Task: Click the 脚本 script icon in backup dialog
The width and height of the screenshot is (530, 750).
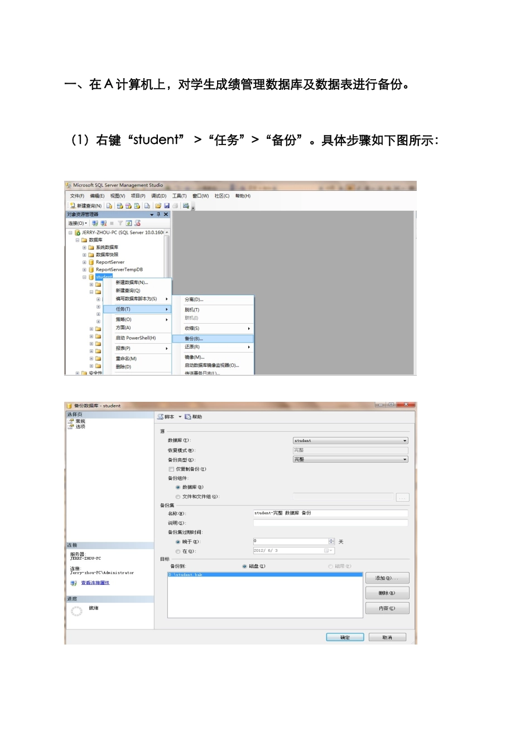Action: tap(160, 417)
